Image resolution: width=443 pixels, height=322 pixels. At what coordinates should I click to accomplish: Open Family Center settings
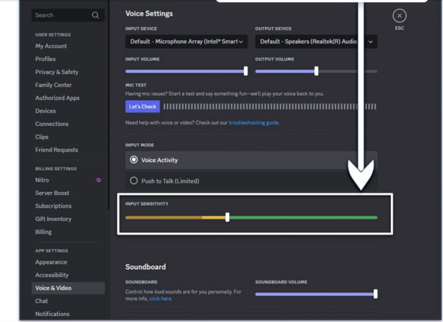(54, 85)
